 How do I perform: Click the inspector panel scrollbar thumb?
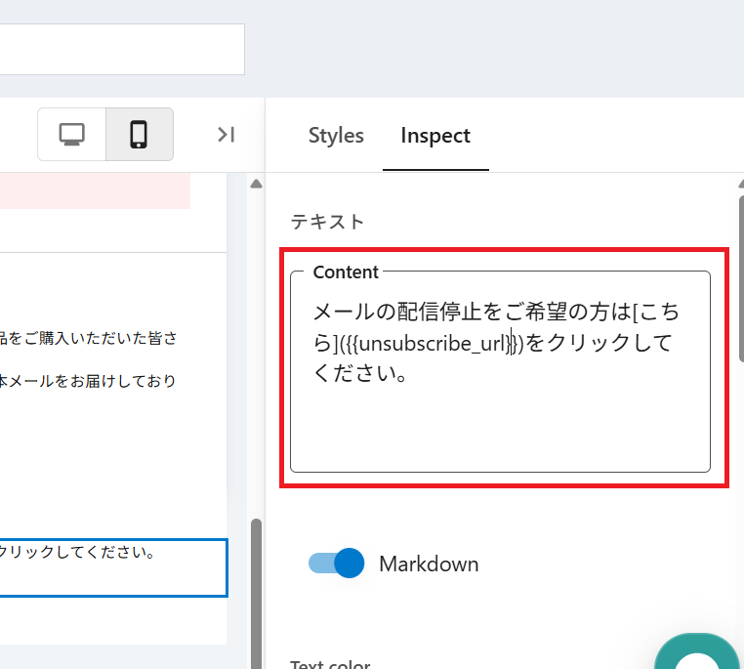[x=741, y=279]
